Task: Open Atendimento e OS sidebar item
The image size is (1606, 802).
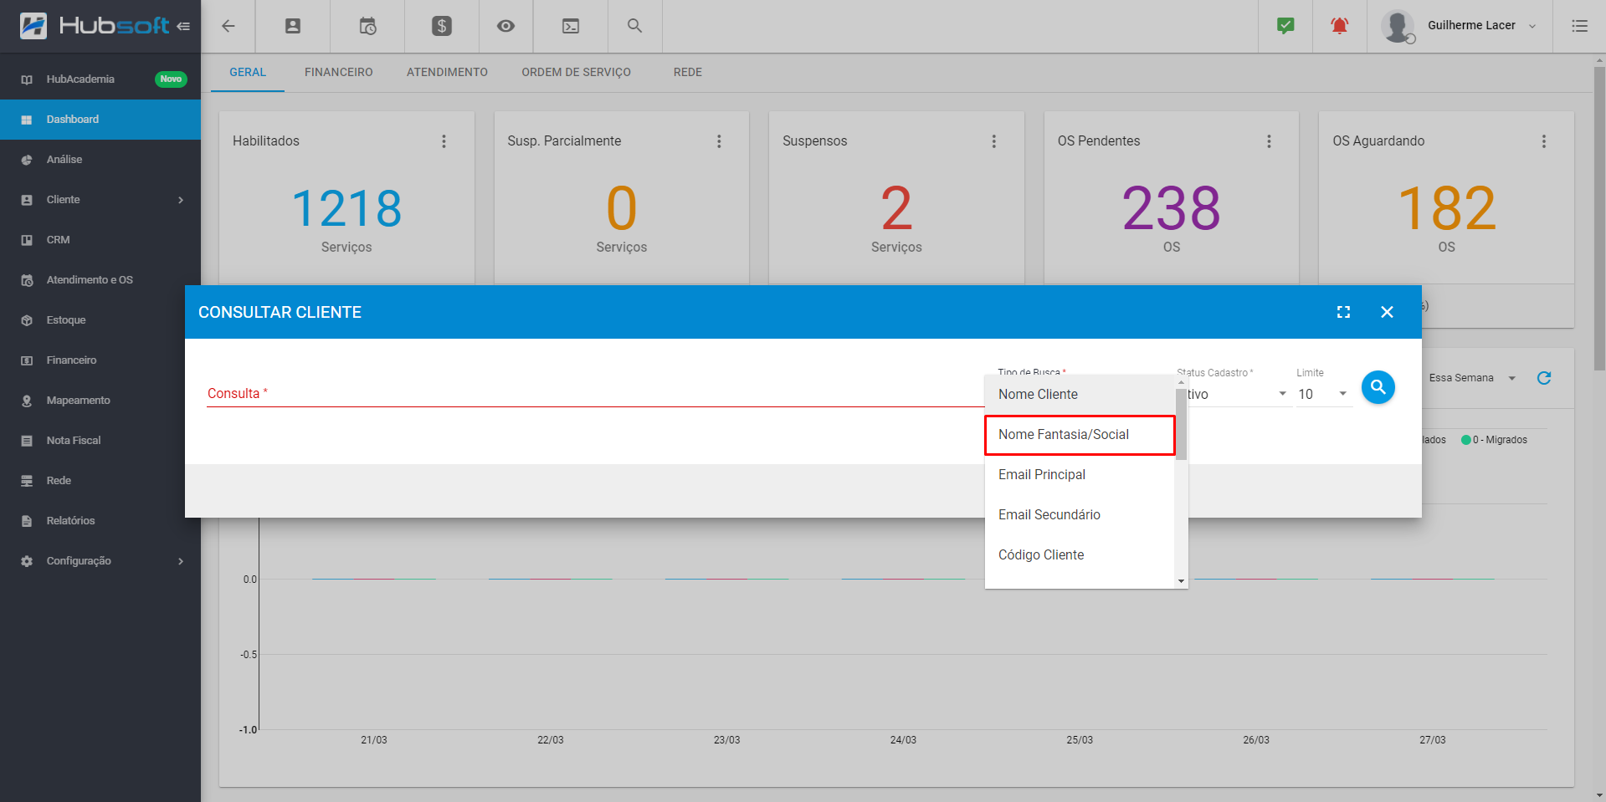Action: 100,280
